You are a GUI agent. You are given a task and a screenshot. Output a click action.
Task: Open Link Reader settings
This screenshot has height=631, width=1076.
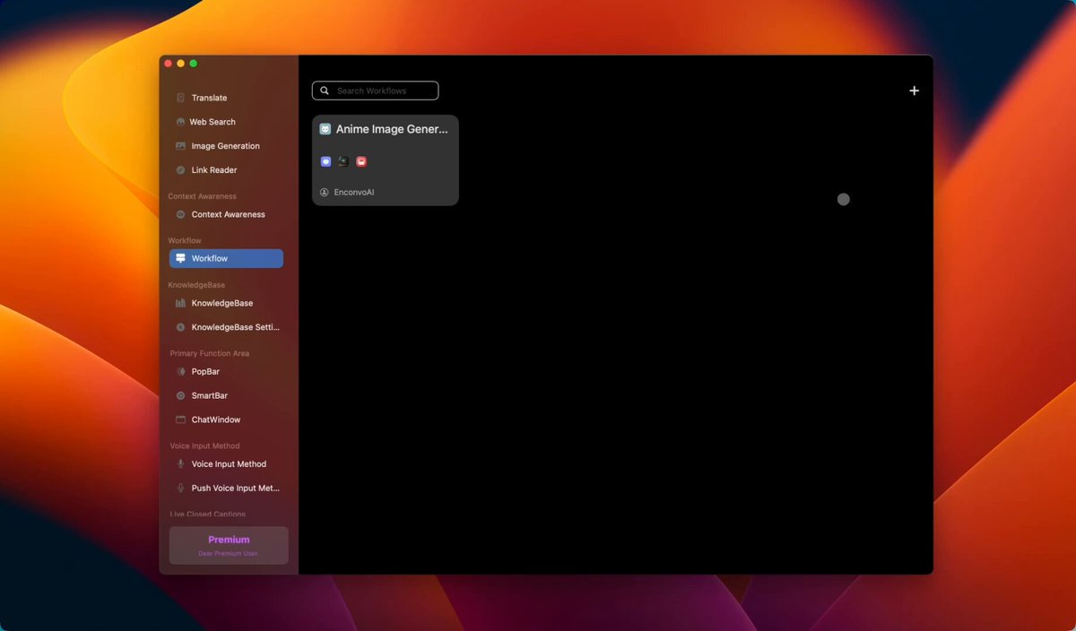click(x=214, y=170)
